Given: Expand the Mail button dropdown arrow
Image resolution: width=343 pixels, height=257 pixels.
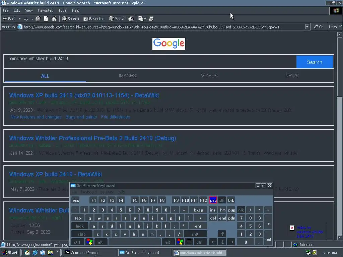Looking at the screenshot, I should coord(145,19).
